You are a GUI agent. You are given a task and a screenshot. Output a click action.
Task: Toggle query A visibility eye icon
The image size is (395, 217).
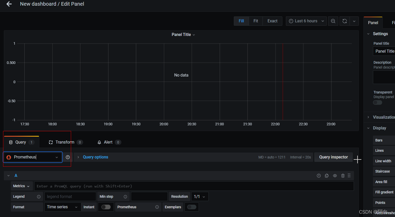pos(335,176)
